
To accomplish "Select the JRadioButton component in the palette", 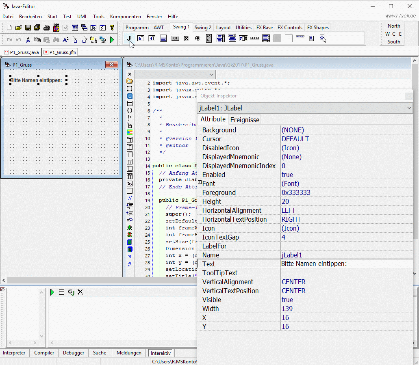I will click(198, 39).
